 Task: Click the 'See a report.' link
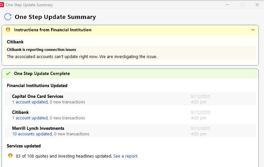click(126, 156)
